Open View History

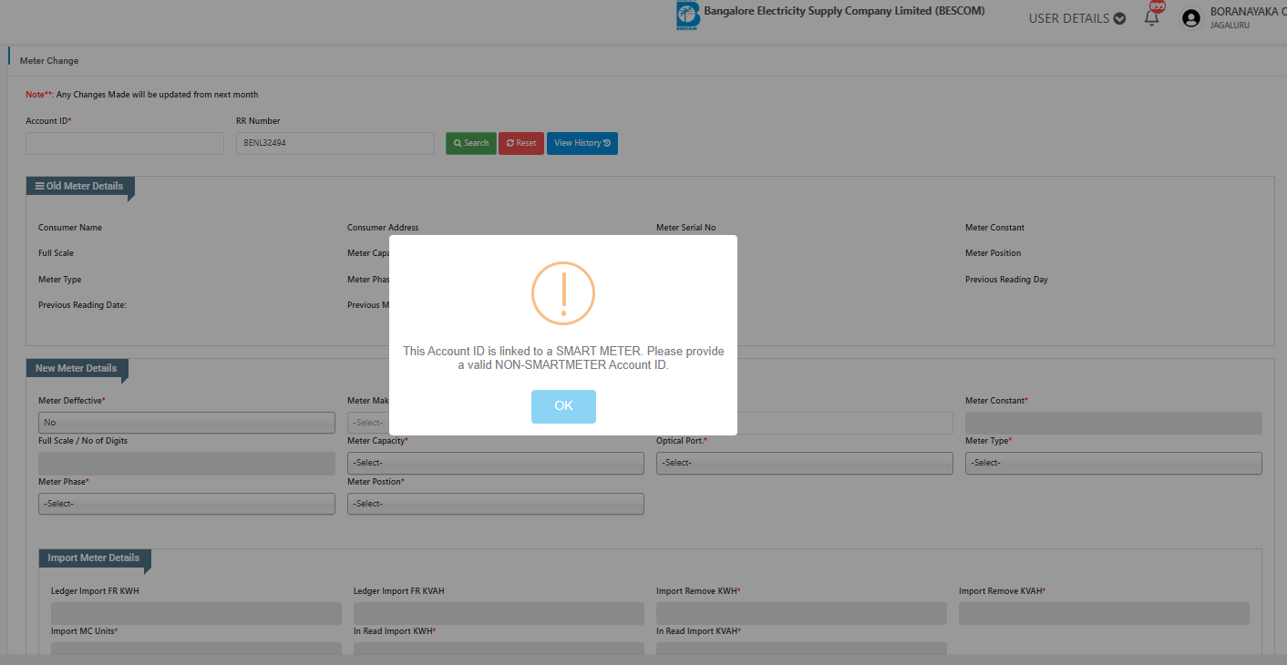582,143
